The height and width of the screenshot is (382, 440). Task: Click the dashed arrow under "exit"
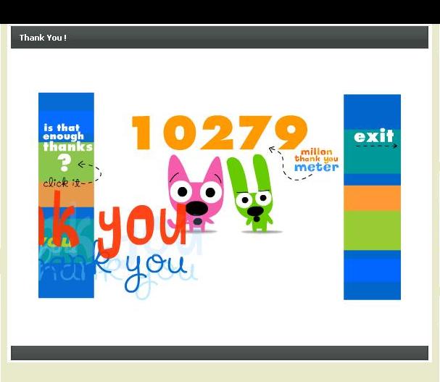coord(376,146)
